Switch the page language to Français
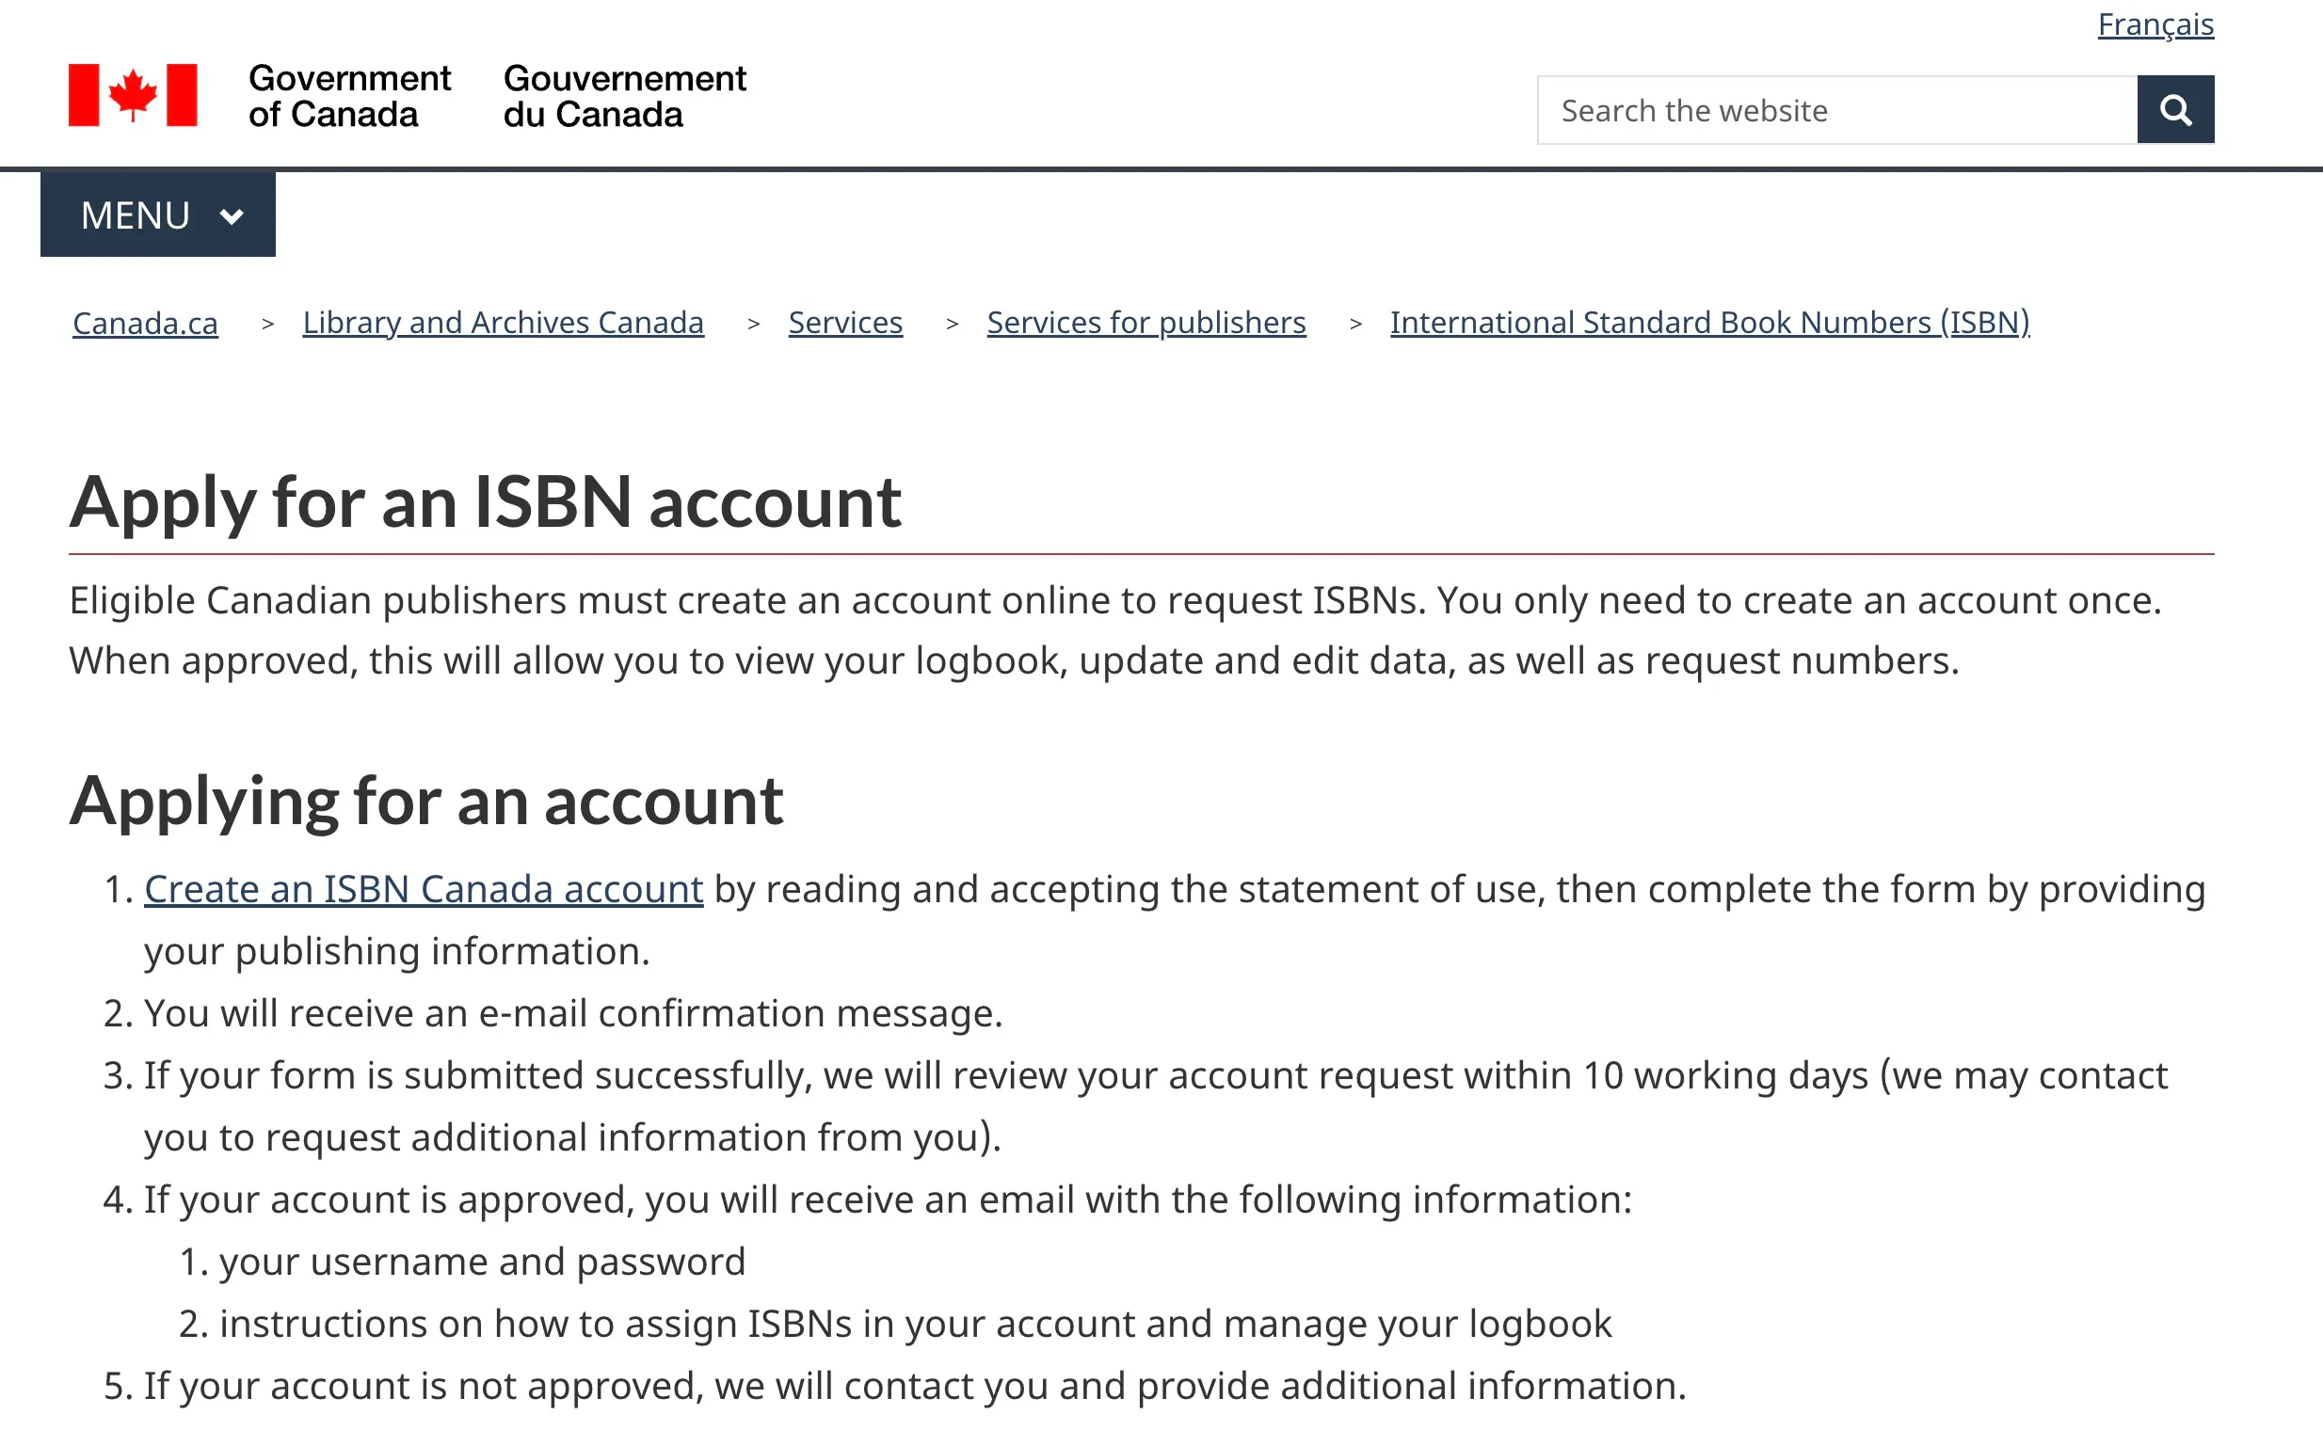Screen dimensions: 2323x1430 (2155, 24)
